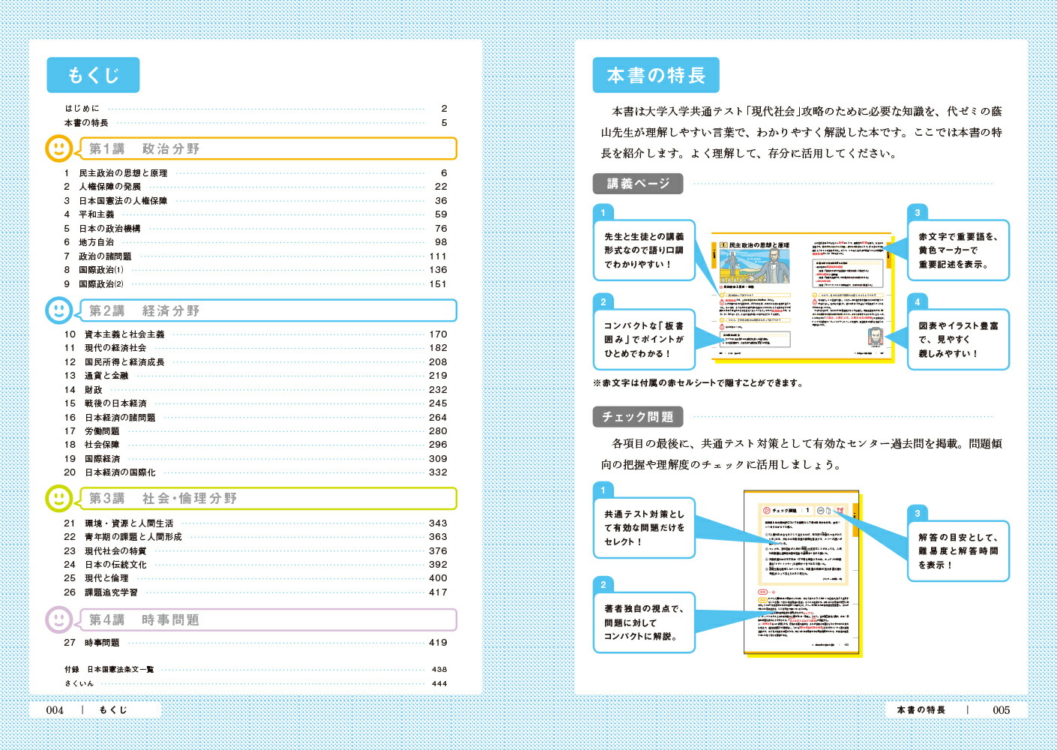Screen dimensions: 1057x750
Task: Choose the 財政 entry numbered 14
Action: 256,390
